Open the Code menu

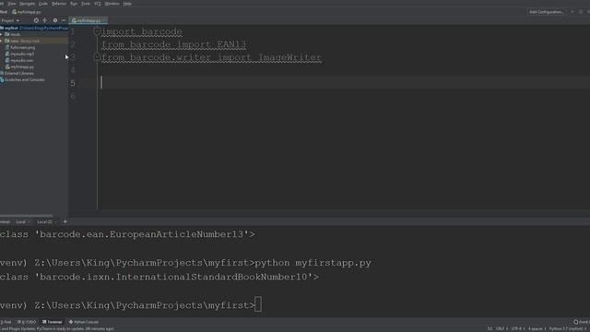coord(43,4)
